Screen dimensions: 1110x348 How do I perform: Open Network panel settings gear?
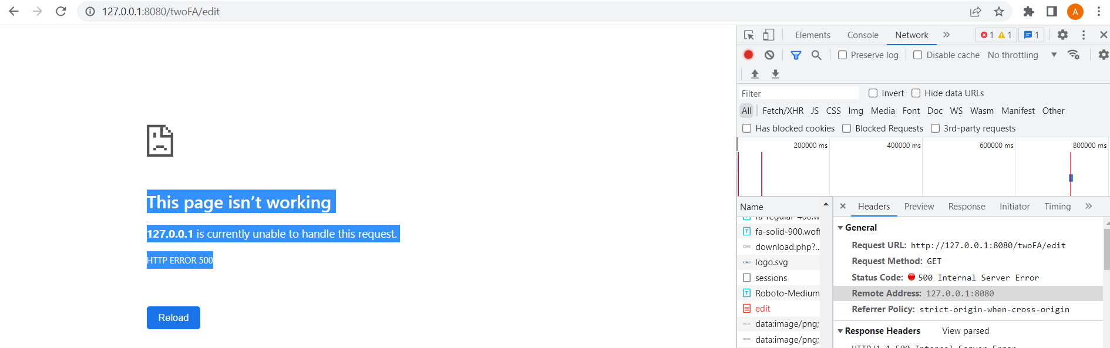point(1103,55)
